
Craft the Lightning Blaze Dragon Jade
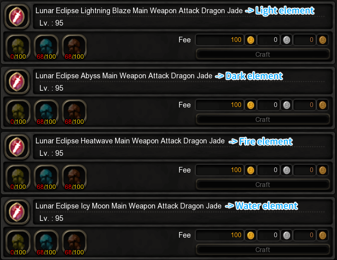(263, 54)
